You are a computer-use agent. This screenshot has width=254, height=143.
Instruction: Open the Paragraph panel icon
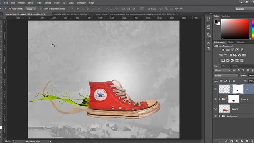208,48
